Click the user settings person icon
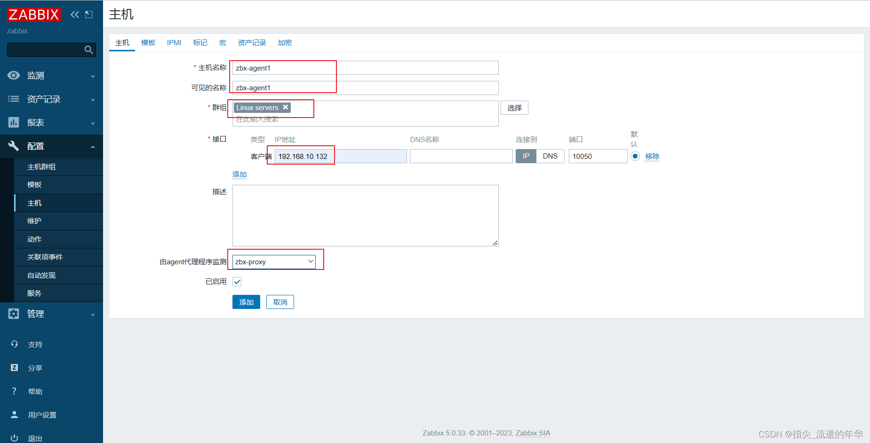The width and height of the screenshot is (870, 443). (x=15, y=415)
